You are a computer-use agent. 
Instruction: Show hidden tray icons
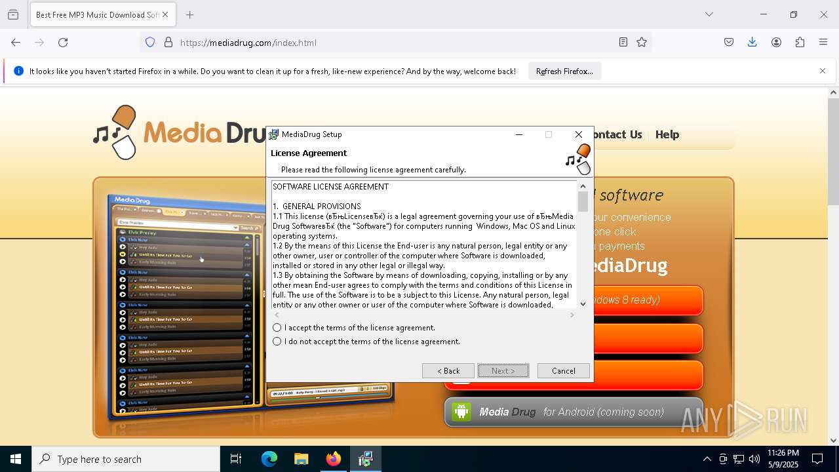707,459
